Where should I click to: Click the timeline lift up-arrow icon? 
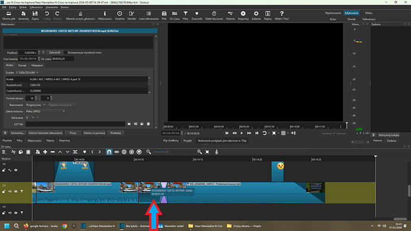click(x=60, y=152)
